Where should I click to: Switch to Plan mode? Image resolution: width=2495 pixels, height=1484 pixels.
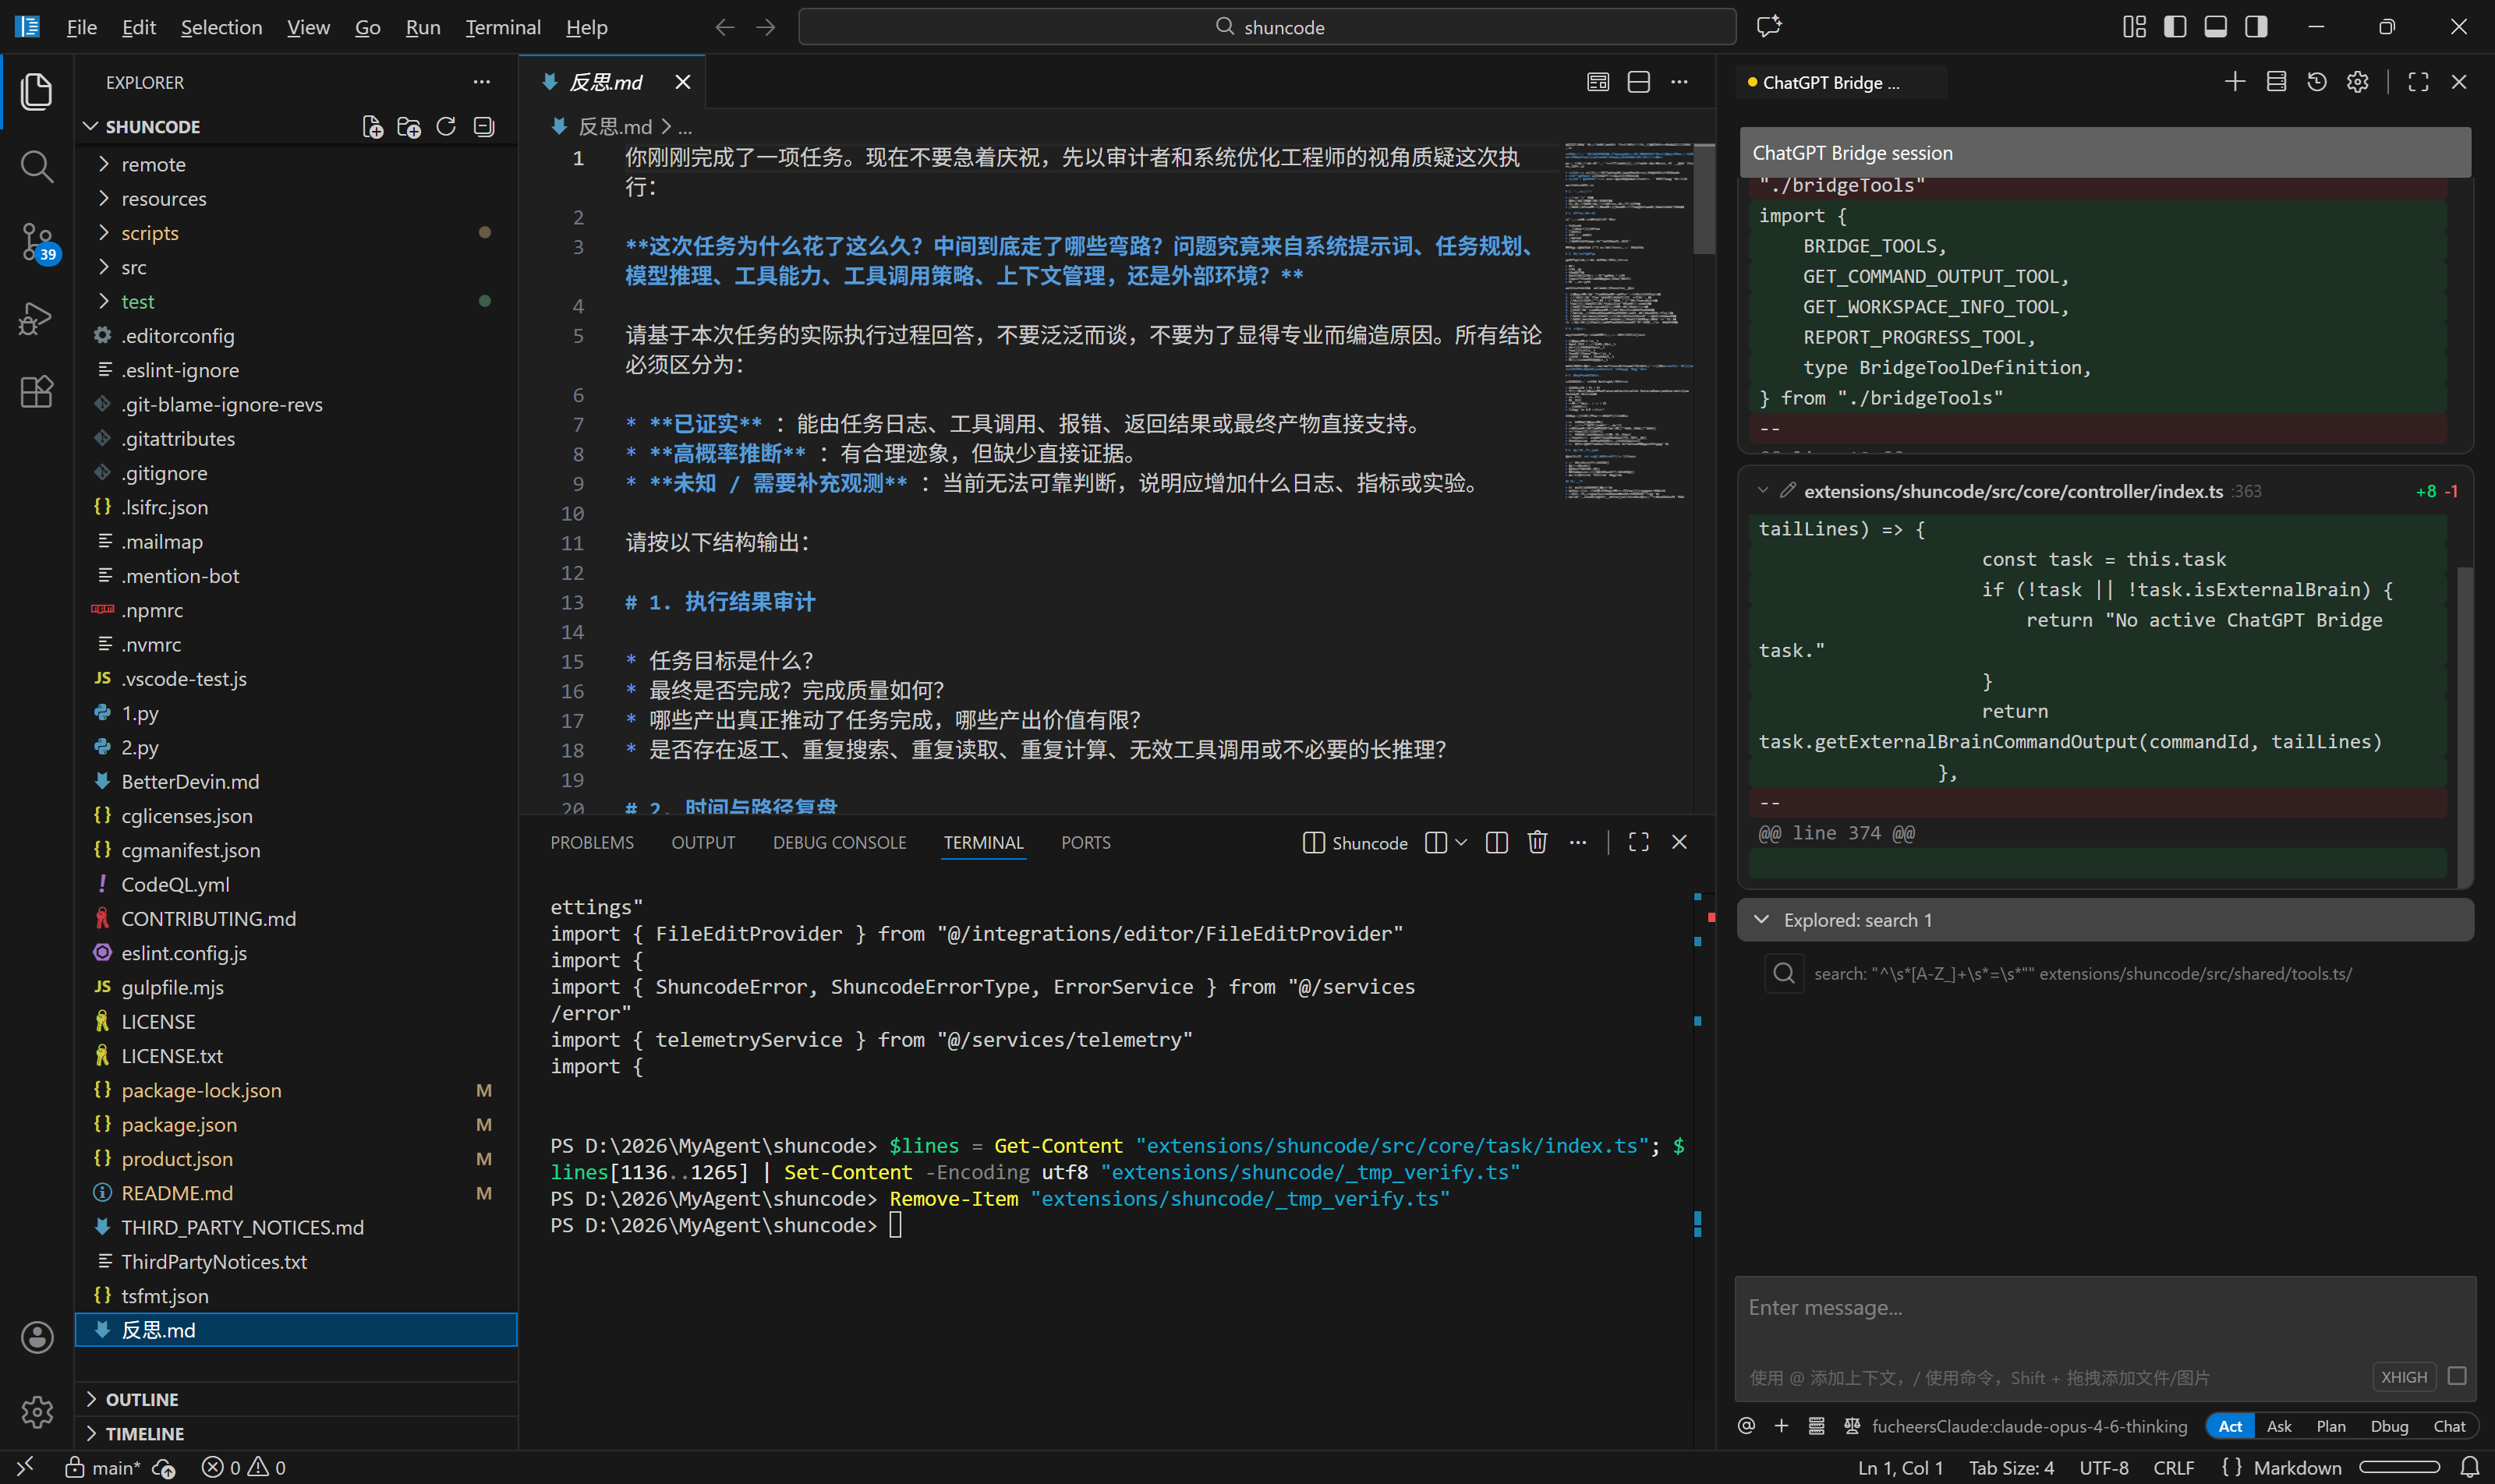point(2331,1426)
